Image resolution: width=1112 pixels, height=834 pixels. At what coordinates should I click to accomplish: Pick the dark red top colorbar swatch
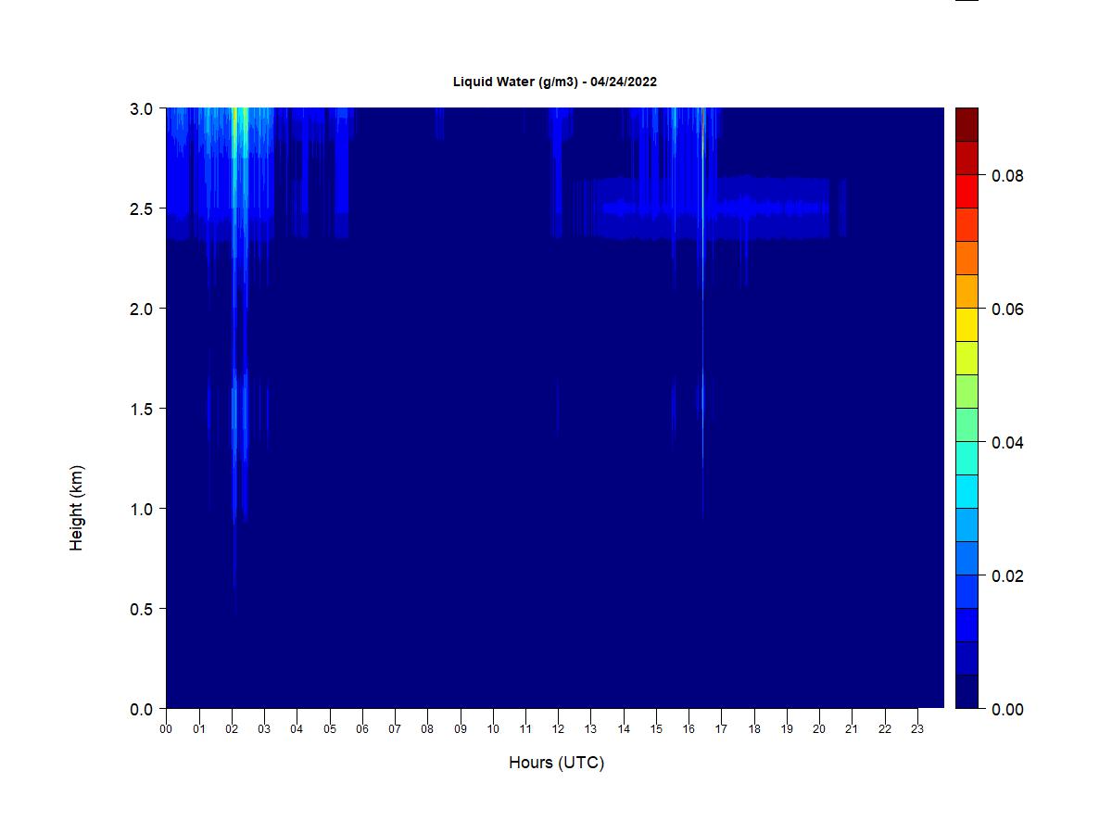pos(967,125)
